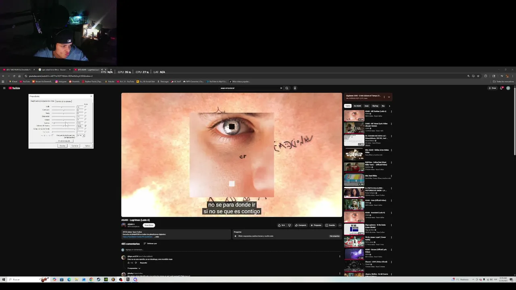Select the De ASAN filter chip
The height and width of the screenshot is (290, 516).
pos(357,106)
